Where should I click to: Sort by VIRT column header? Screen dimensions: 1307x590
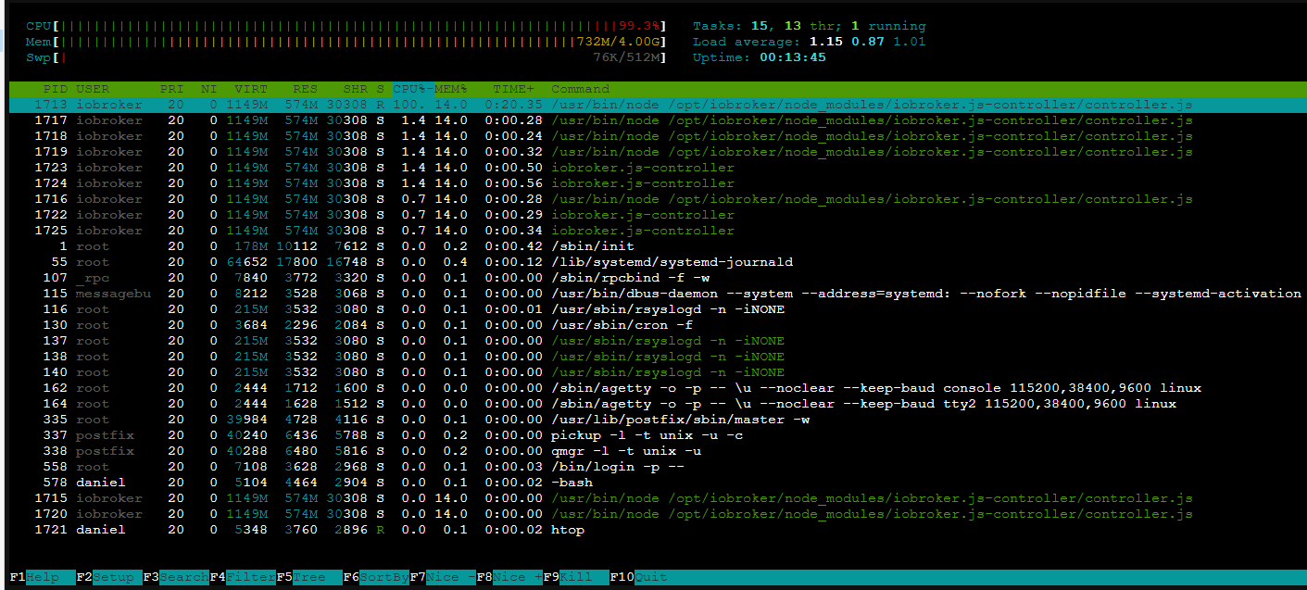(251, 89)
